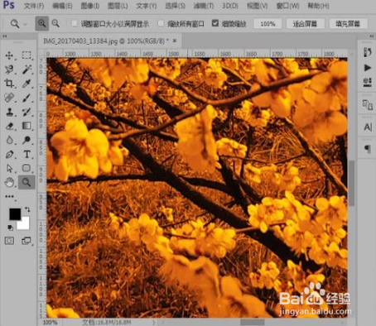Open the Actions panel play icon
Screen dimensions: 376x326
(368, 68)
